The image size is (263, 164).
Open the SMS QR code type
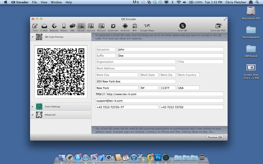click(x=72, y=27)
